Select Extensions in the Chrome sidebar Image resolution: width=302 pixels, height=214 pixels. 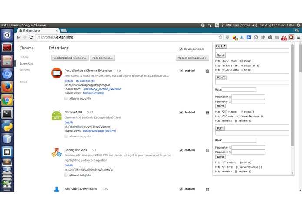tap(26, 64)
